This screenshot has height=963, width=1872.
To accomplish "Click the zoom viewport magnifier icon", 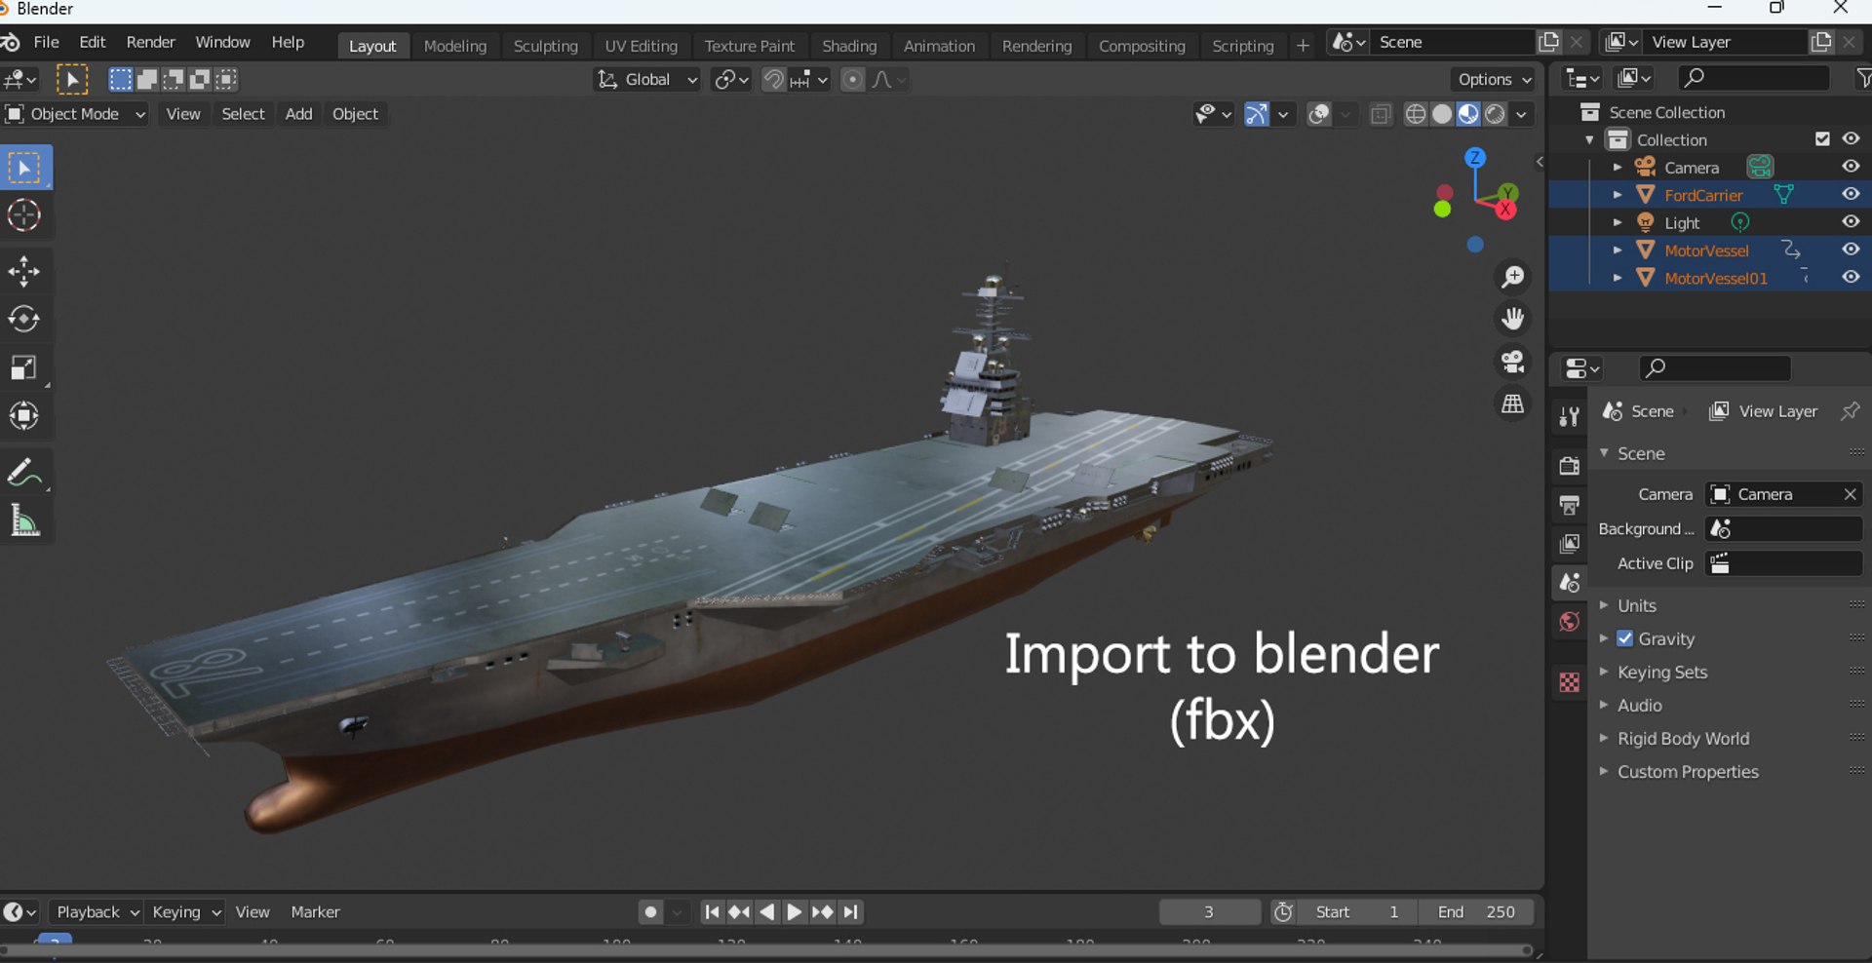I will [1513, 278].
